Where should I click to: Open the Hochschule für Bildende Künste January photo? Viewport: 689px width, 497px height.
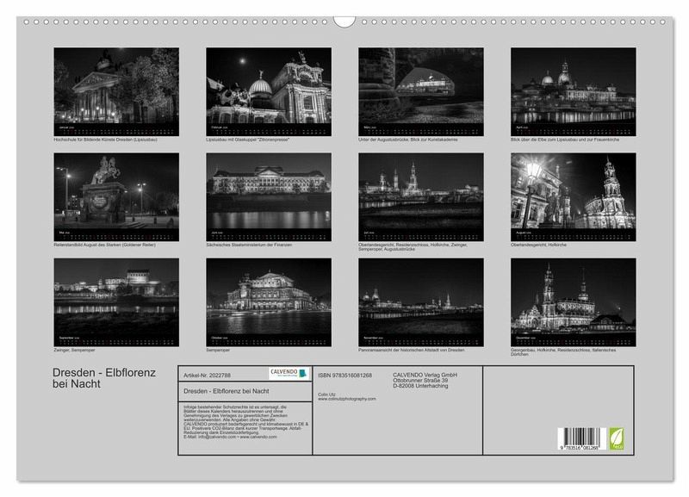(116, 86)
